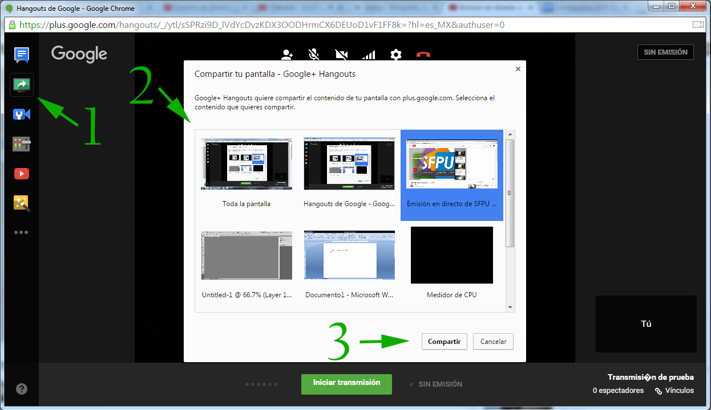Click the '0 espectadores' text
The height and width of the screenshot is (410, 711).
pos(618,391)
